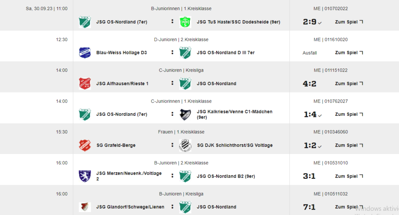Open Zum Spiel for SG Grafeld-Berge Frauen match
Screen dimensions: 399x215
[x=349, y=145]
